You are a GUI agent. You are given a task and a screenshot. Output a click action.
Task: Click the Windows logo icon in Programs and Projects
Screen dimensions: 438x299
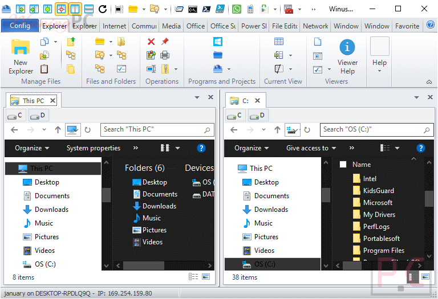tap(218, 42)
